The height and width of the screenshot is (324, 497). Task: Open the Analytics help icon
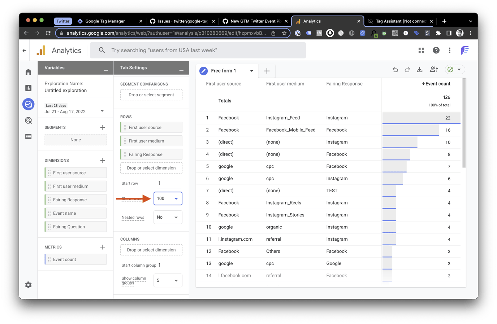pos(436,51)
